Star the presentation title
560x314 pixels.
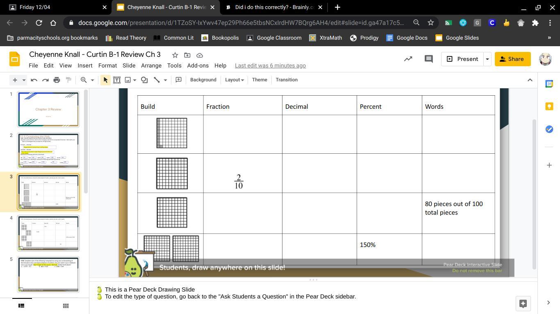point(175,55)
